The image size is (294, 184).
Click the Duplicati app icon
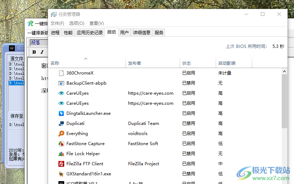tap(61, 124)
